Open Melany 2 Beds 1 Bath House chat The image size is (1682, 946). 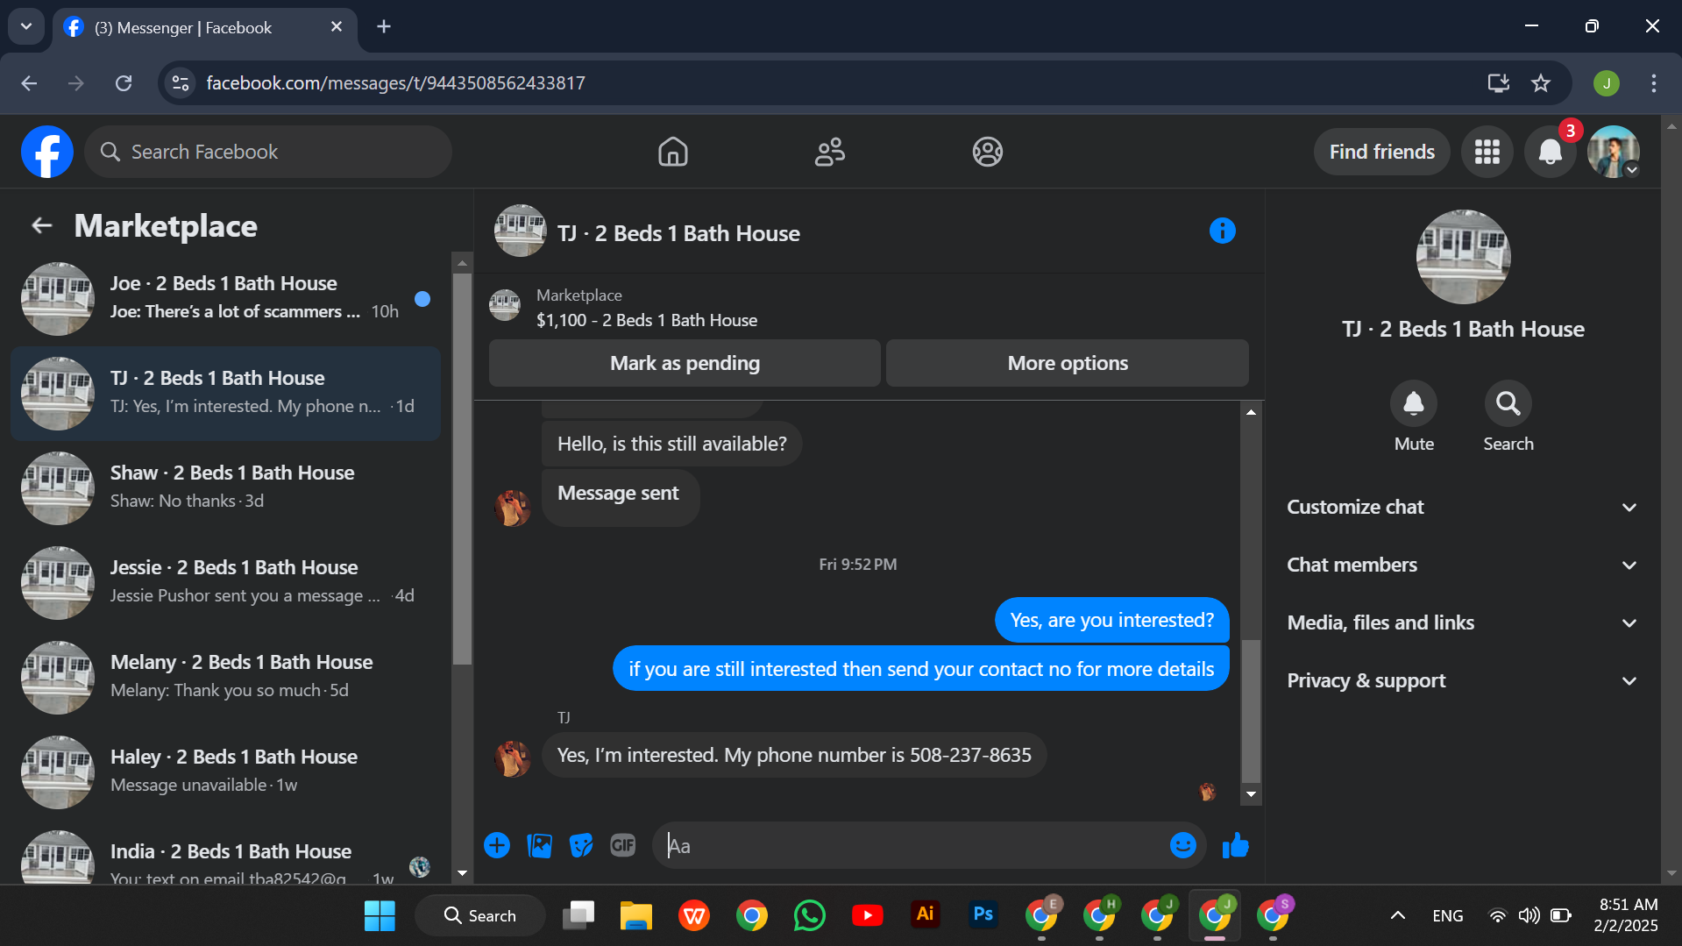coord(225,678)
